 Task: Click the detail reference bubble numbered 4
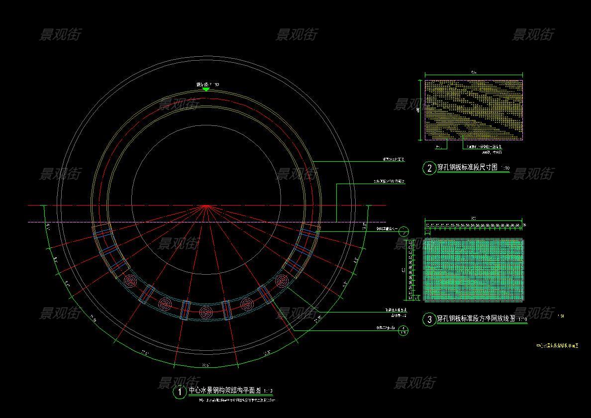coord(404,330)
